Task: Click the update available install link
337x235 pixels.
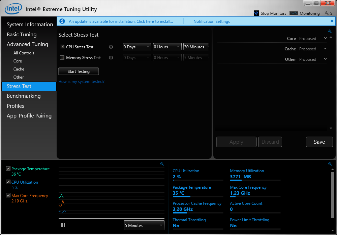Action: [121, 21]
